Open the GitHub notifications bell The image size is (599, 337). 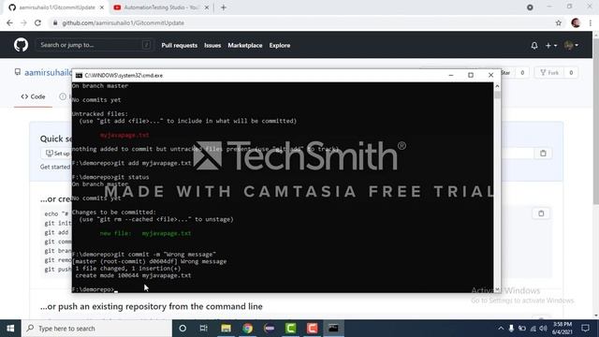534,46
